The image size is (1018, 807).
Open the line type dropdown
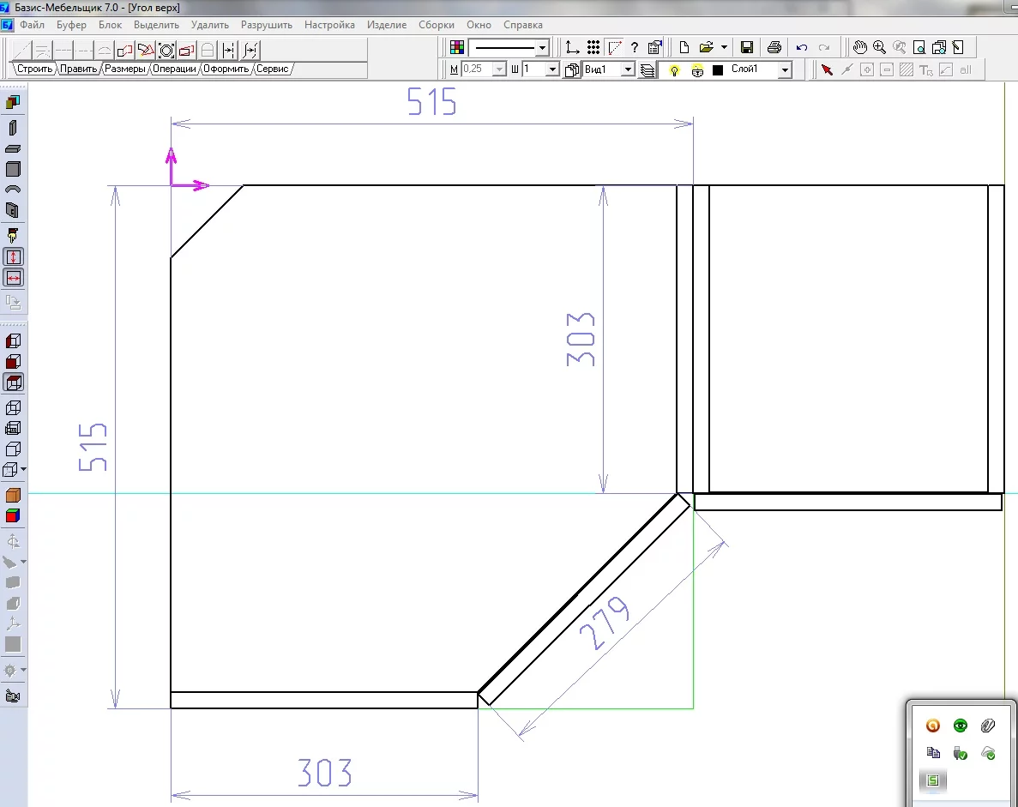click(x=542, y=48)
